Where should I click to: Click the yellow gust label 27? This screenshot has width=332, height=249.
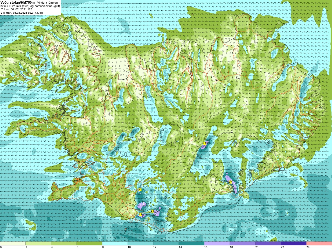click(x=140, y=190)
